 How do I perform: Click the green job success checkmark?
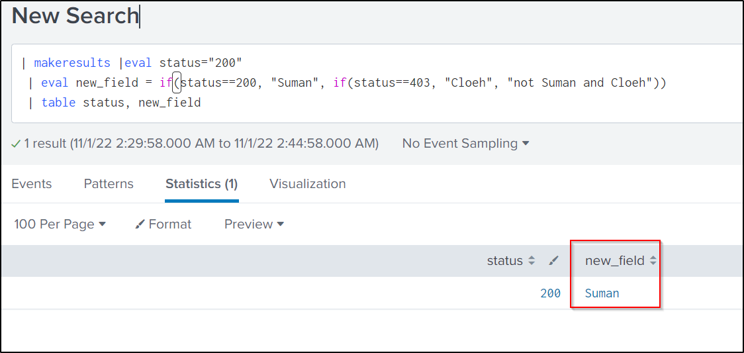point(16,144)
